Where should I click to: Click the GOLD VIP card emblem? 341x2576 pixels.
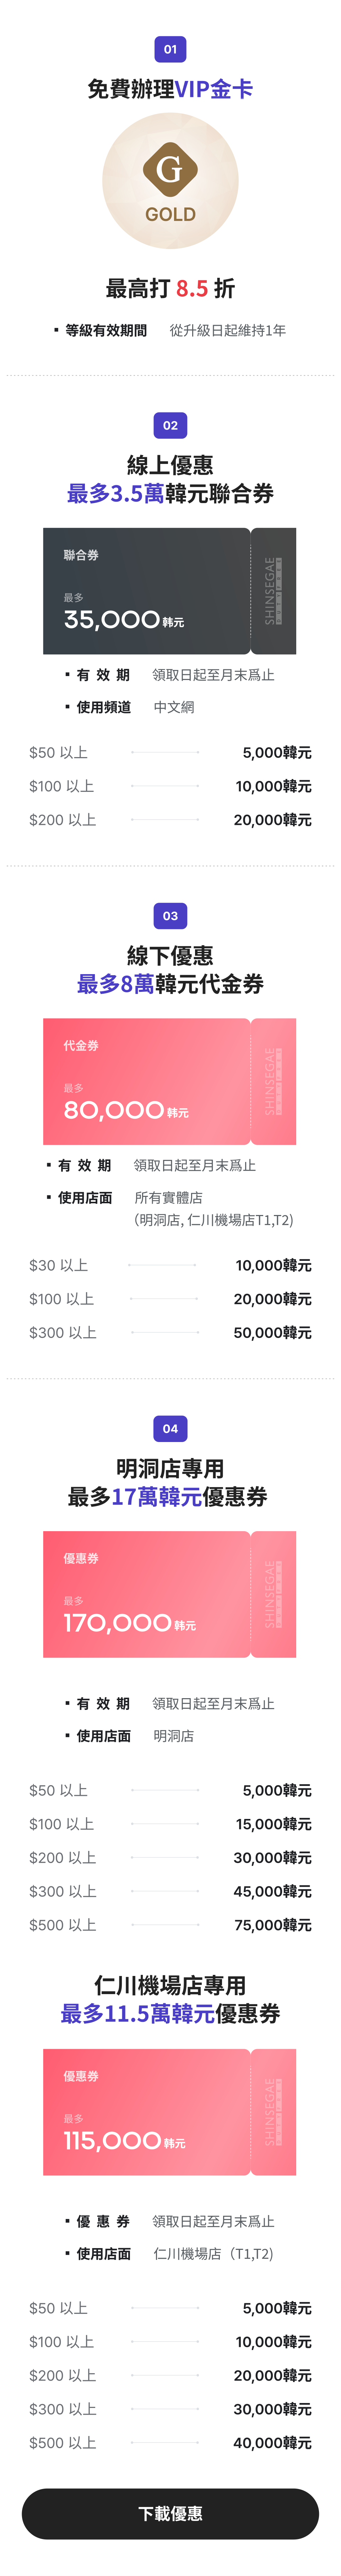[x=170, y=181]
